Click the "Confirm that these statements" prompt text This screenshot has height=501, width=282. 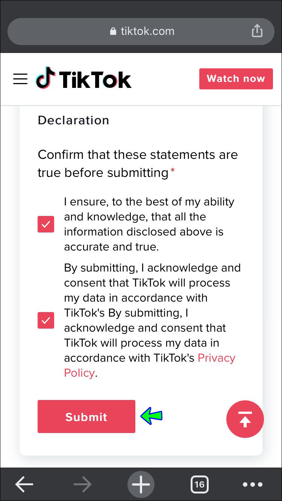(x=138, y=164)
